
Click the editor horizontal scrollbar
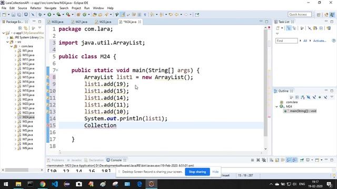click(161, 153)
